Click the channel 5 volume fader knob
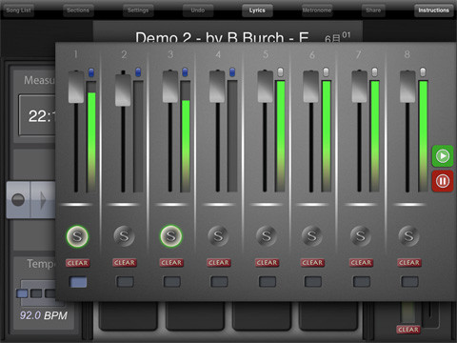This screenshot has width=457, height=343. pos(266,87)
